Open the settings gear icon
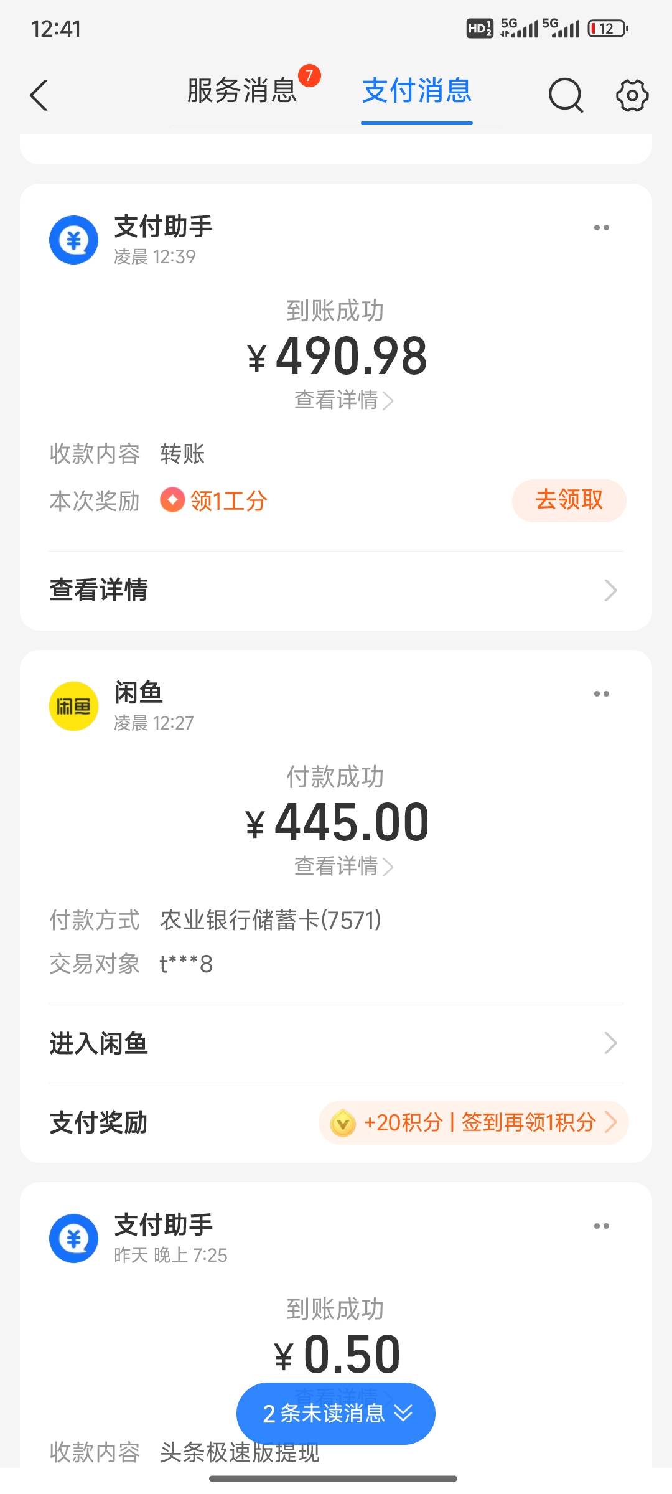Viewport: 672px width, 1494px height. click(x=632, y=95)
